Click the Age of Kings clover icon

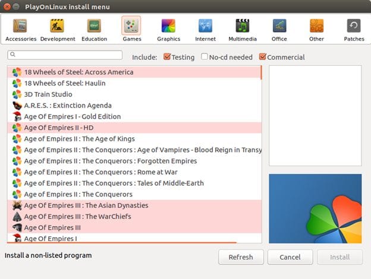tap(17, 139)
